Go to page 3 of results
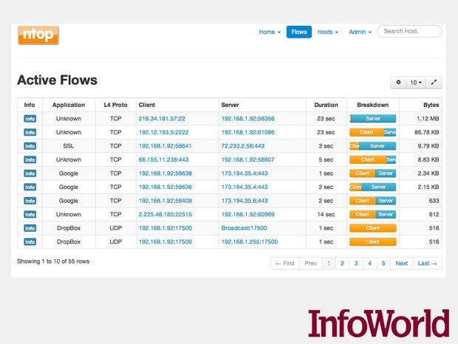Image resolution: width=458 pixels, height=344 pixels. click(356, 264)
